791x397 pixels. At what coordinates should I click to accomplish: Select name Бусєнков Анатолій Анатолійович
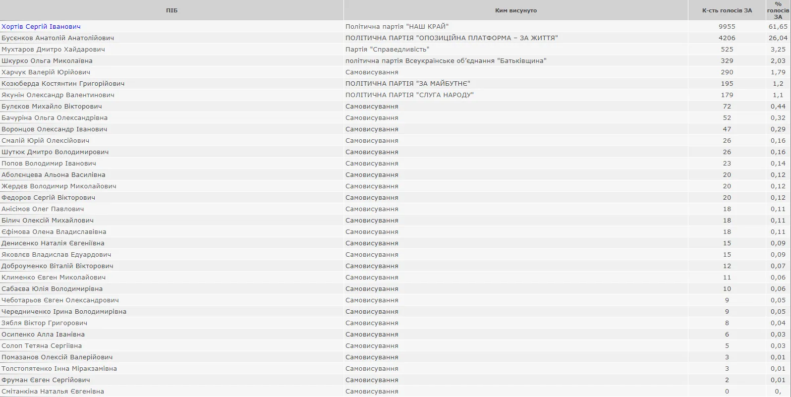[58, 38]
